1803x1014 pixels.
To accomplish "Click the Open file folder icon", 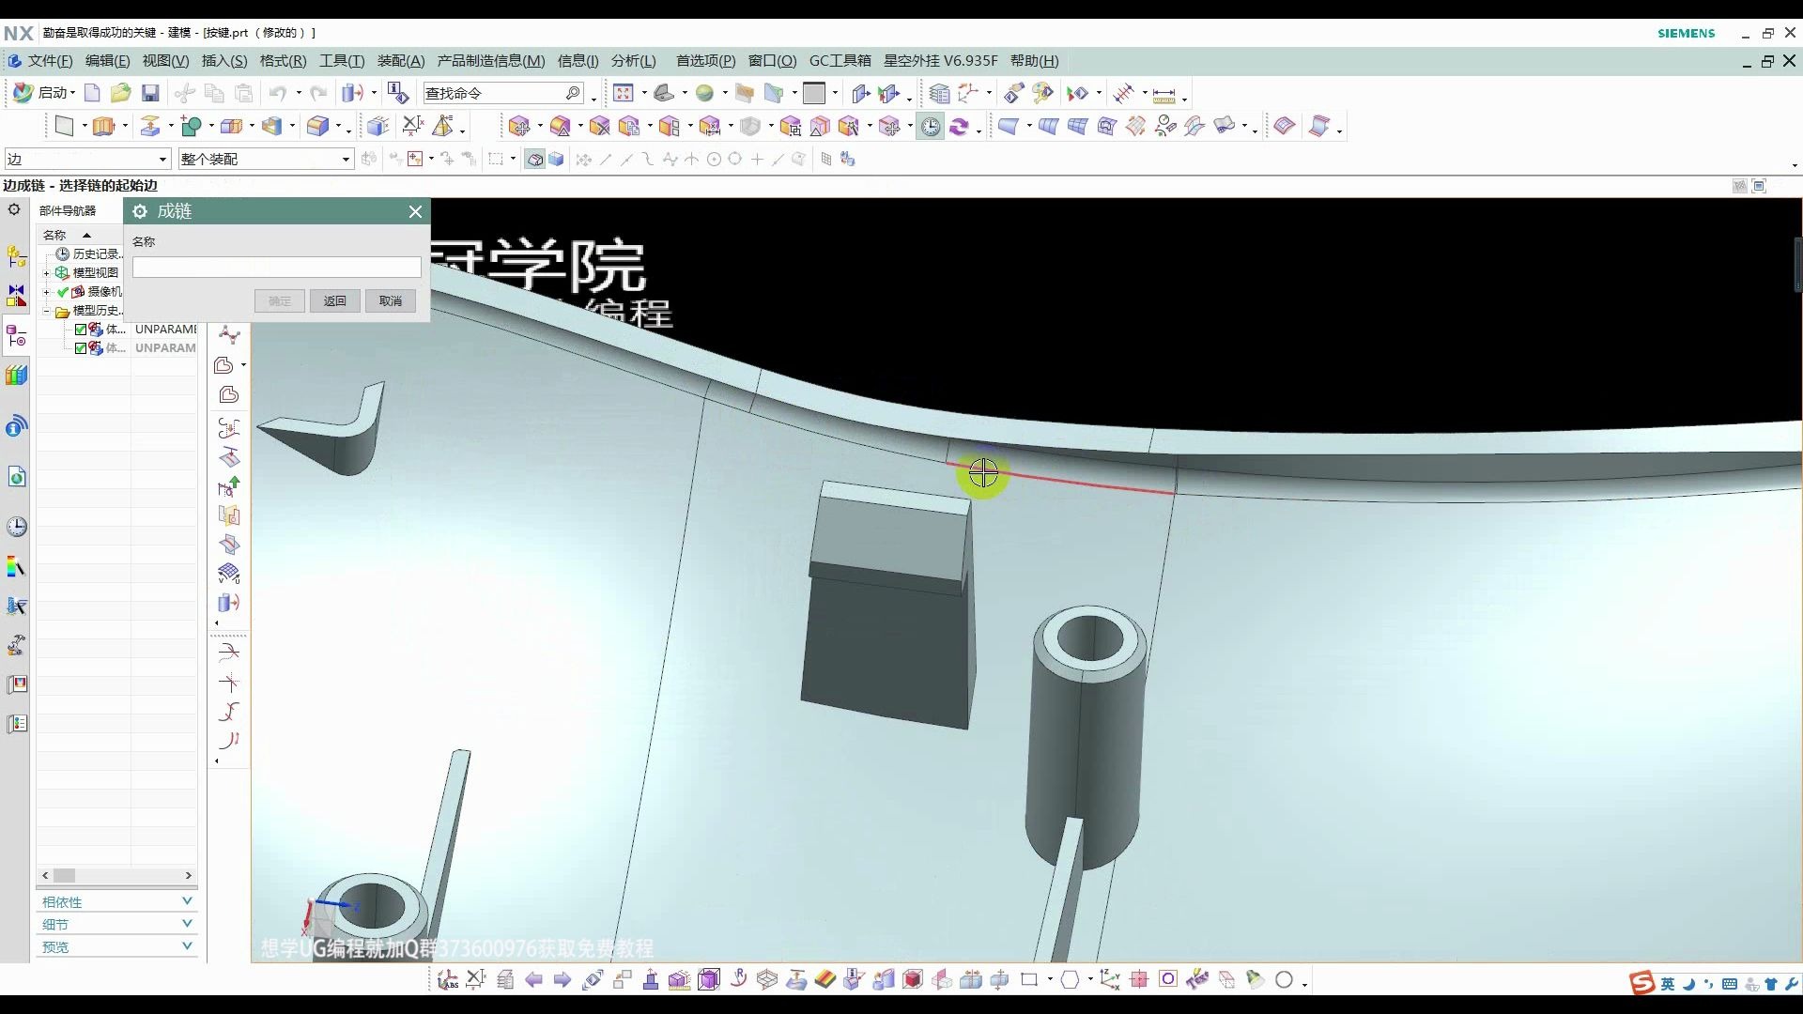I will 120,93.
